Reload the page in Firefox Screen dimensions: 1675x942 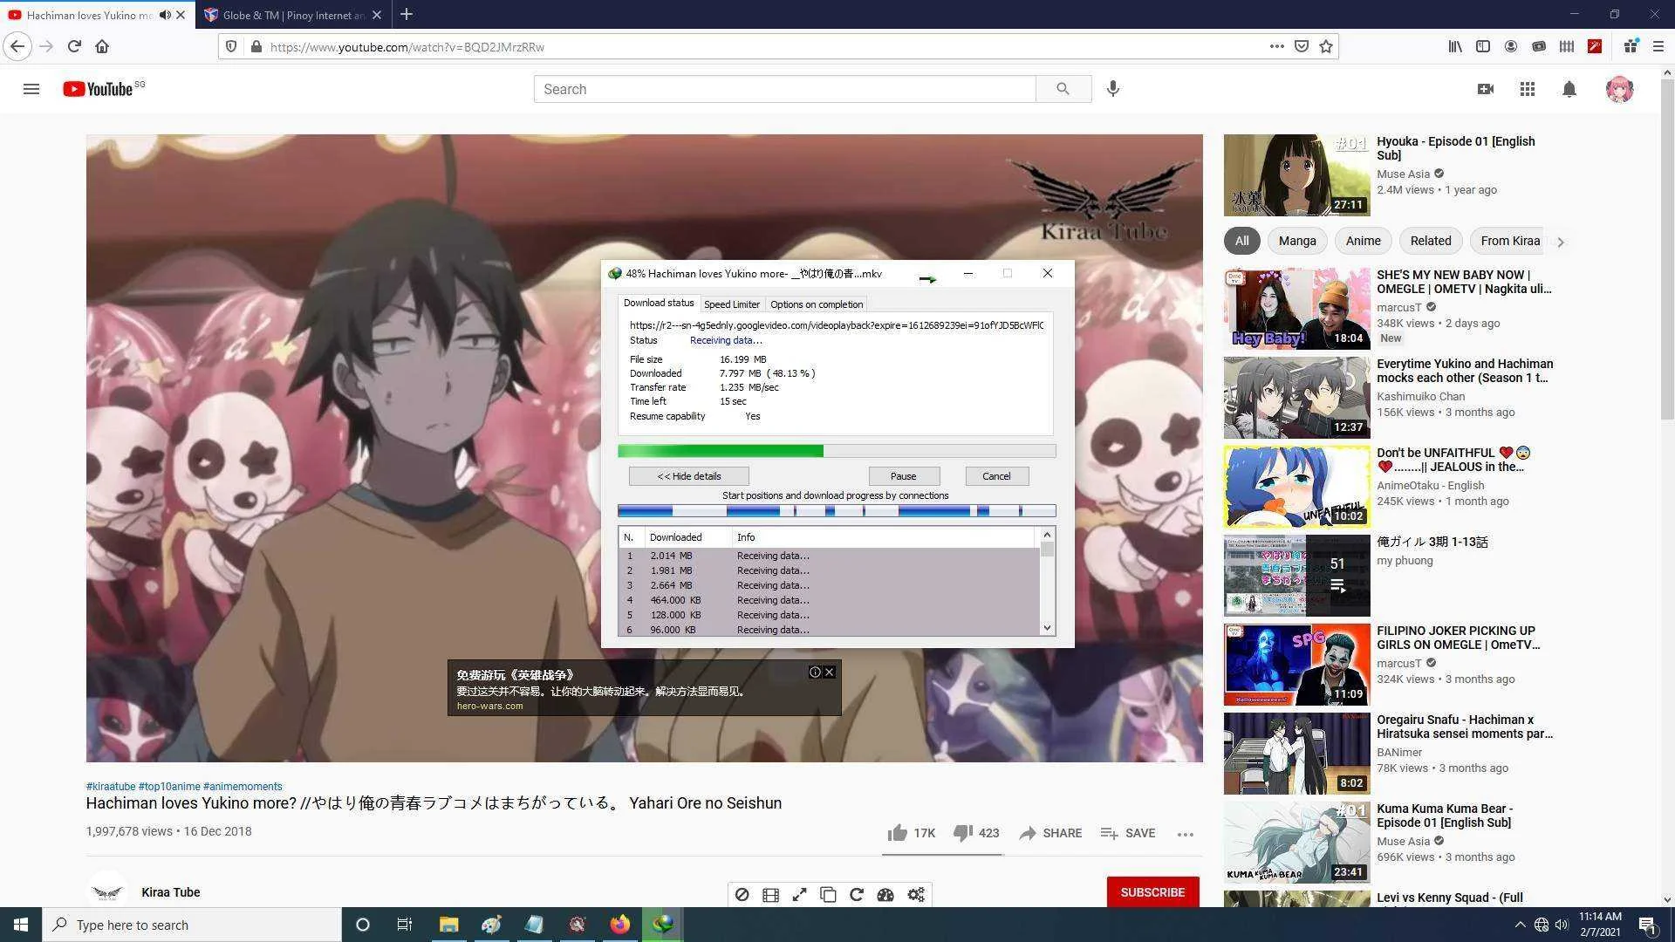click(x=74, y=46)
